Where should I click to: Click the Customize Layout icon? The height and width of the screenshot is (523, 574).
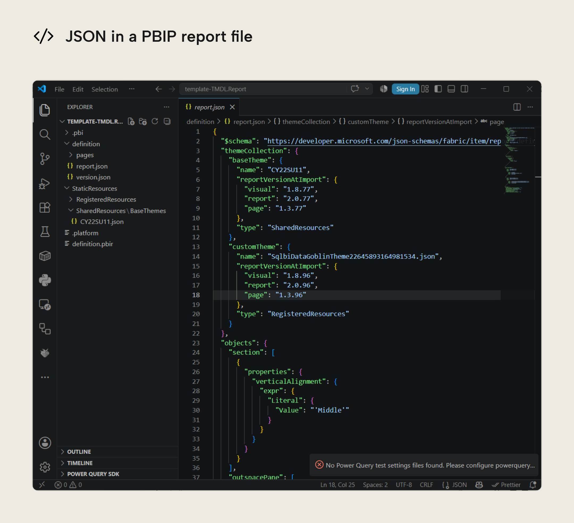pos(425,89)
